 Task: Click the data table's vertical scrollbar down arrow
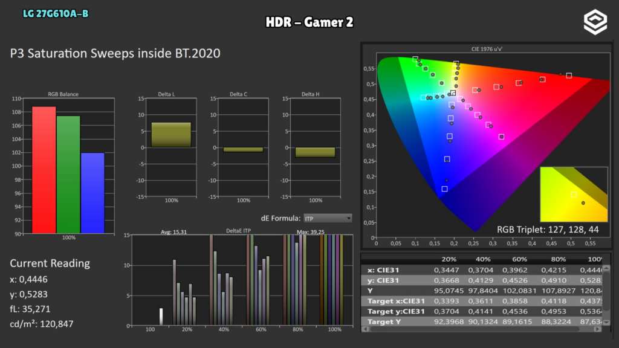click(606, 323)
